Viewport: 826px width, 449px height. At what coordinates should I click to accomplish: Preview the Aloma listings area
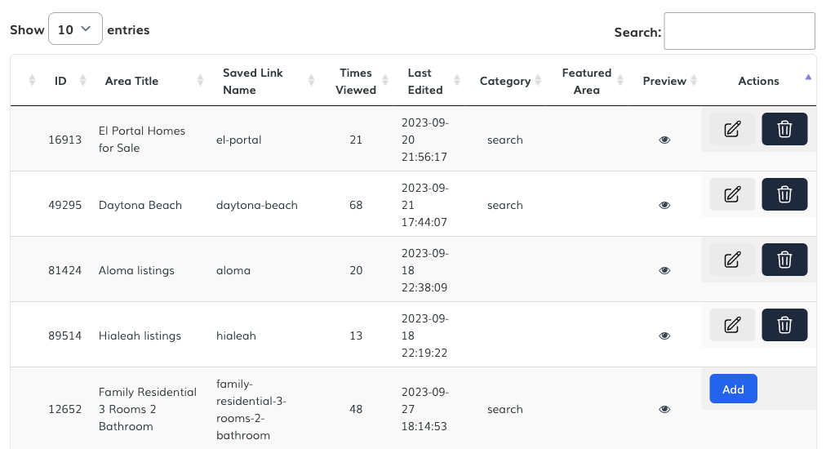664,270
